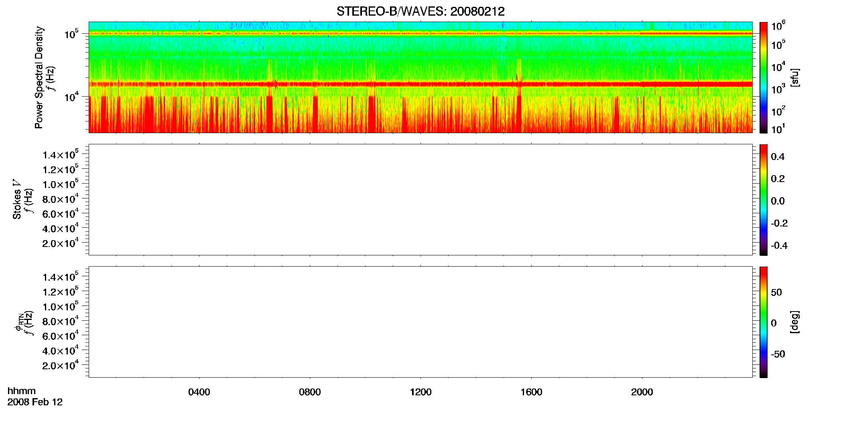Click the 0800 time axis label
Image resolution: width=841 pixels, height=433 pixels.
point(310,392)
